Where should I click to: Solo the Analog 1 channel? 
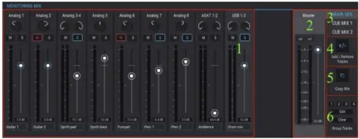click(22, 37)
